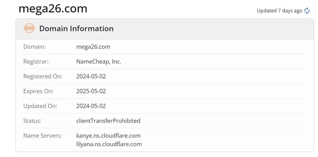
Task: Click the Name Servers: label
Action: 43,136
